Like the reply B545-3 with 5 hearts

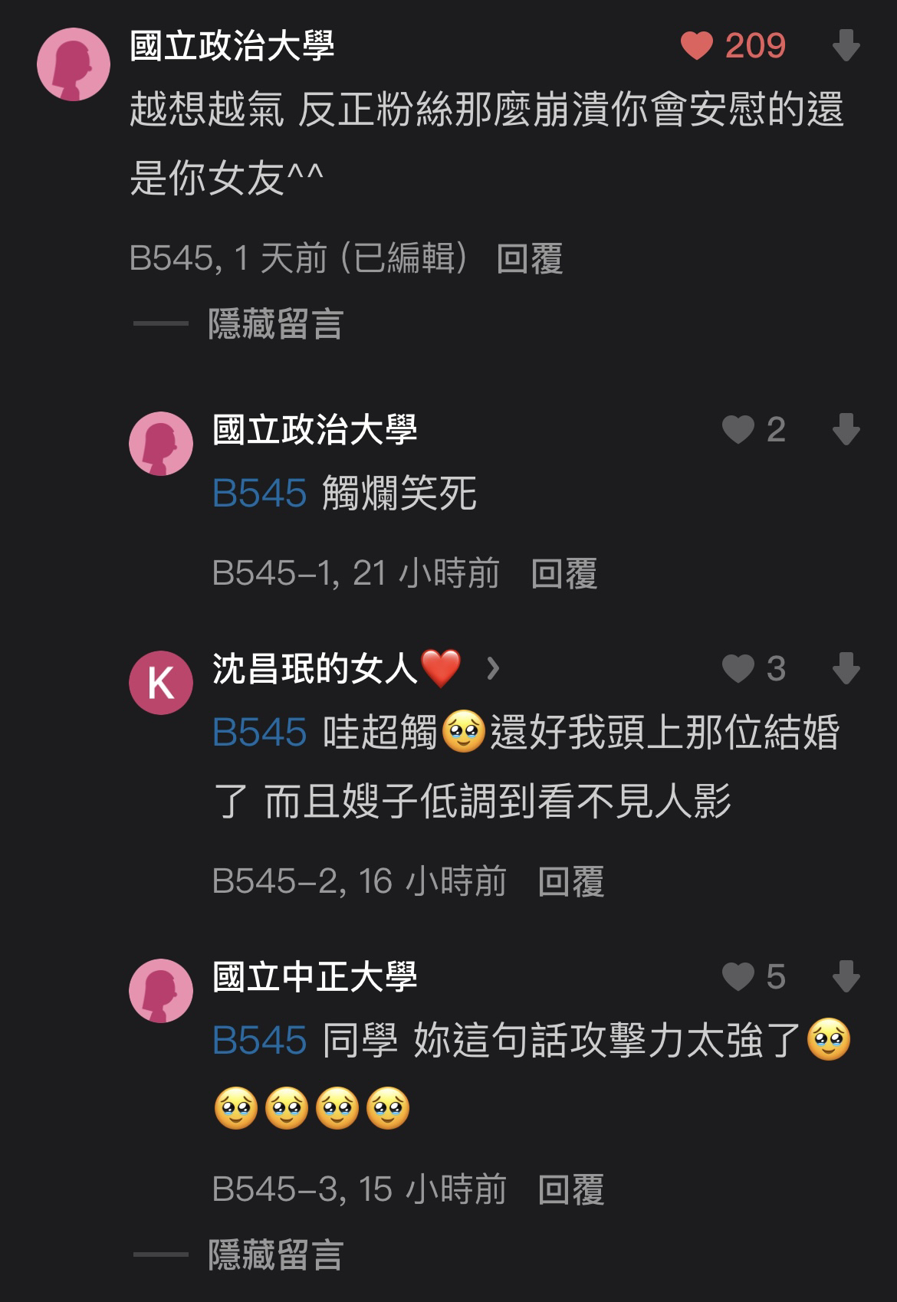(x=738, y=976)
